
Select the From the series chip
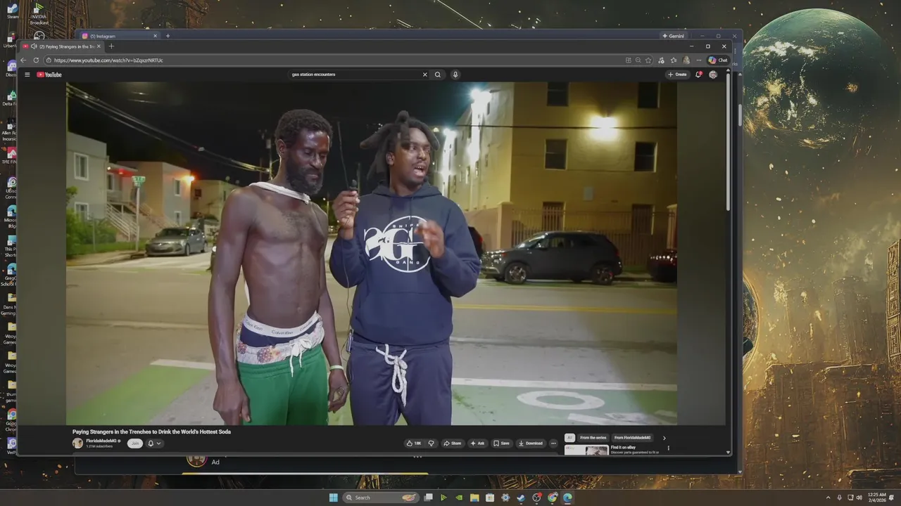(x=593, y=438)
